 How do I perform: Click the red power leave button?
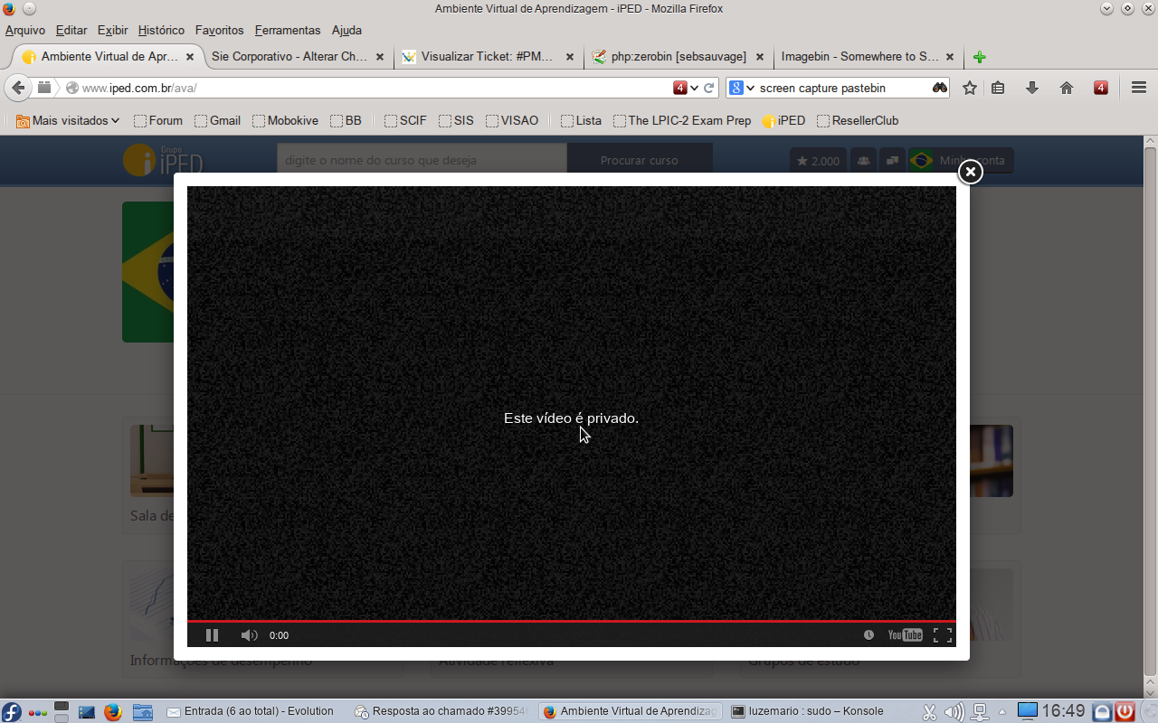tap(1125, 711)
